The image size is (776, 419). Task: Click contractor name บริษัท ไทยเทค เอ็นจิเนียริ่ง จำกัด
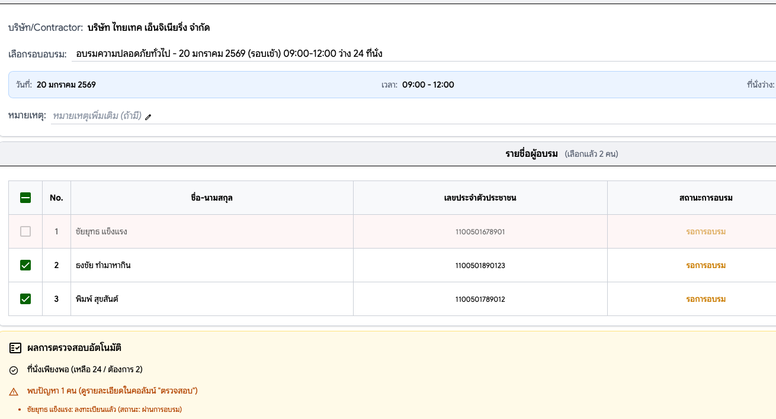point(149,27)
